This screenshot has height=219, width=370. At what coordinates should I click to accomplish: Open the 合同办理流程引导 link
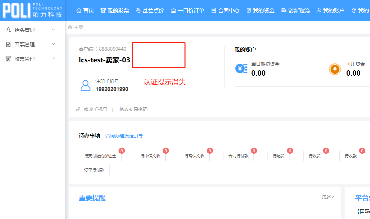[x=124, y=136]
